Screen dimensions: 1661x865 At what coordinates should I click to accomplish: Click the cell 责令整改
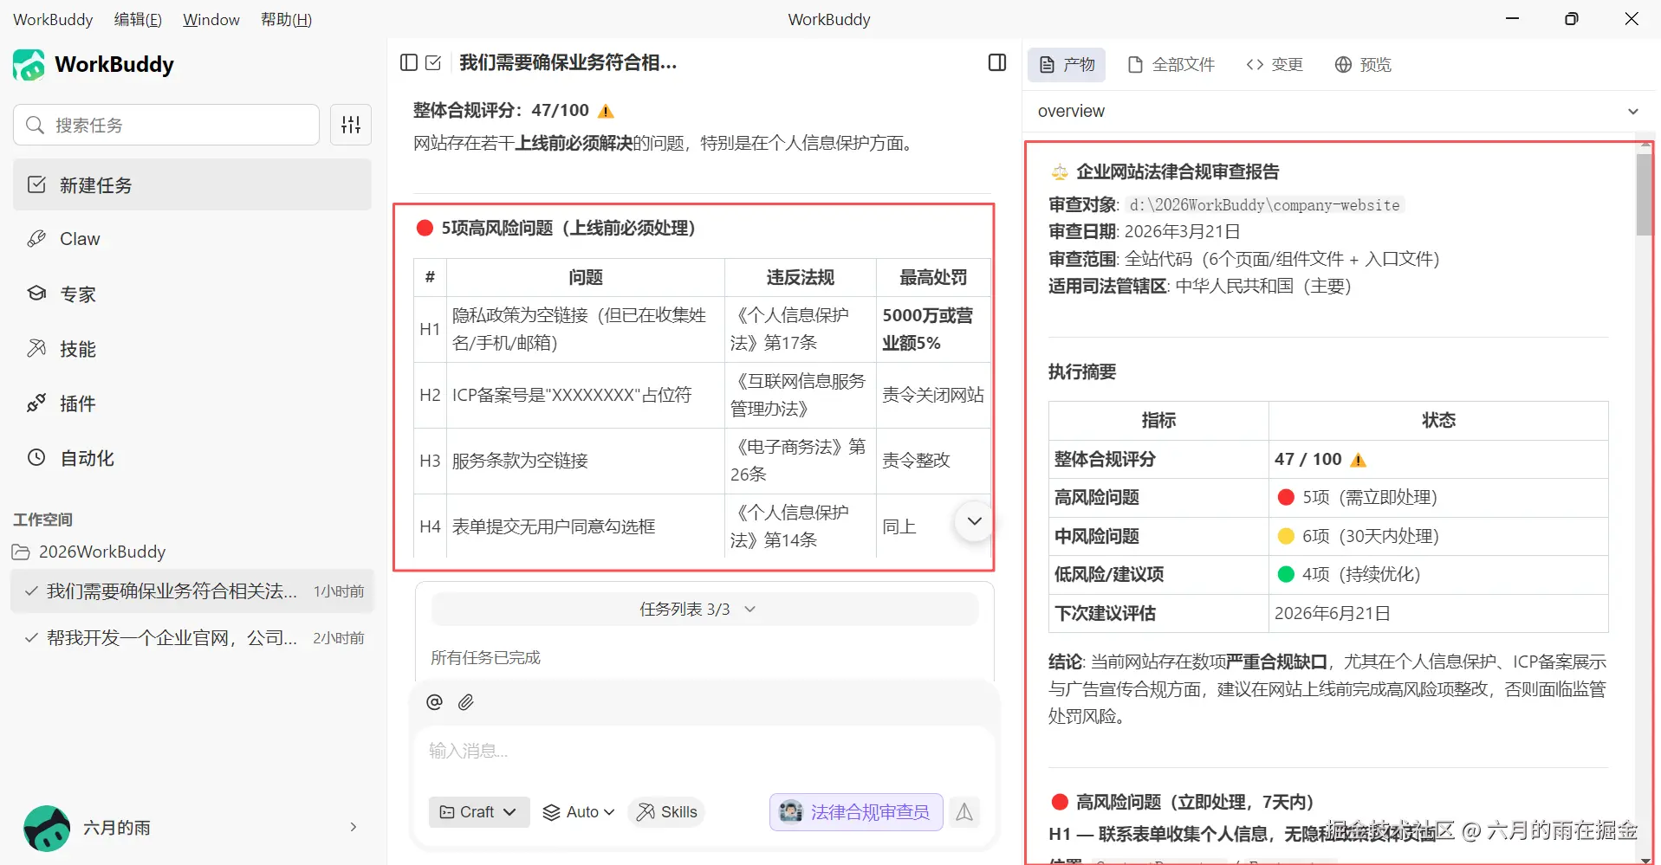tap(933, 462)
